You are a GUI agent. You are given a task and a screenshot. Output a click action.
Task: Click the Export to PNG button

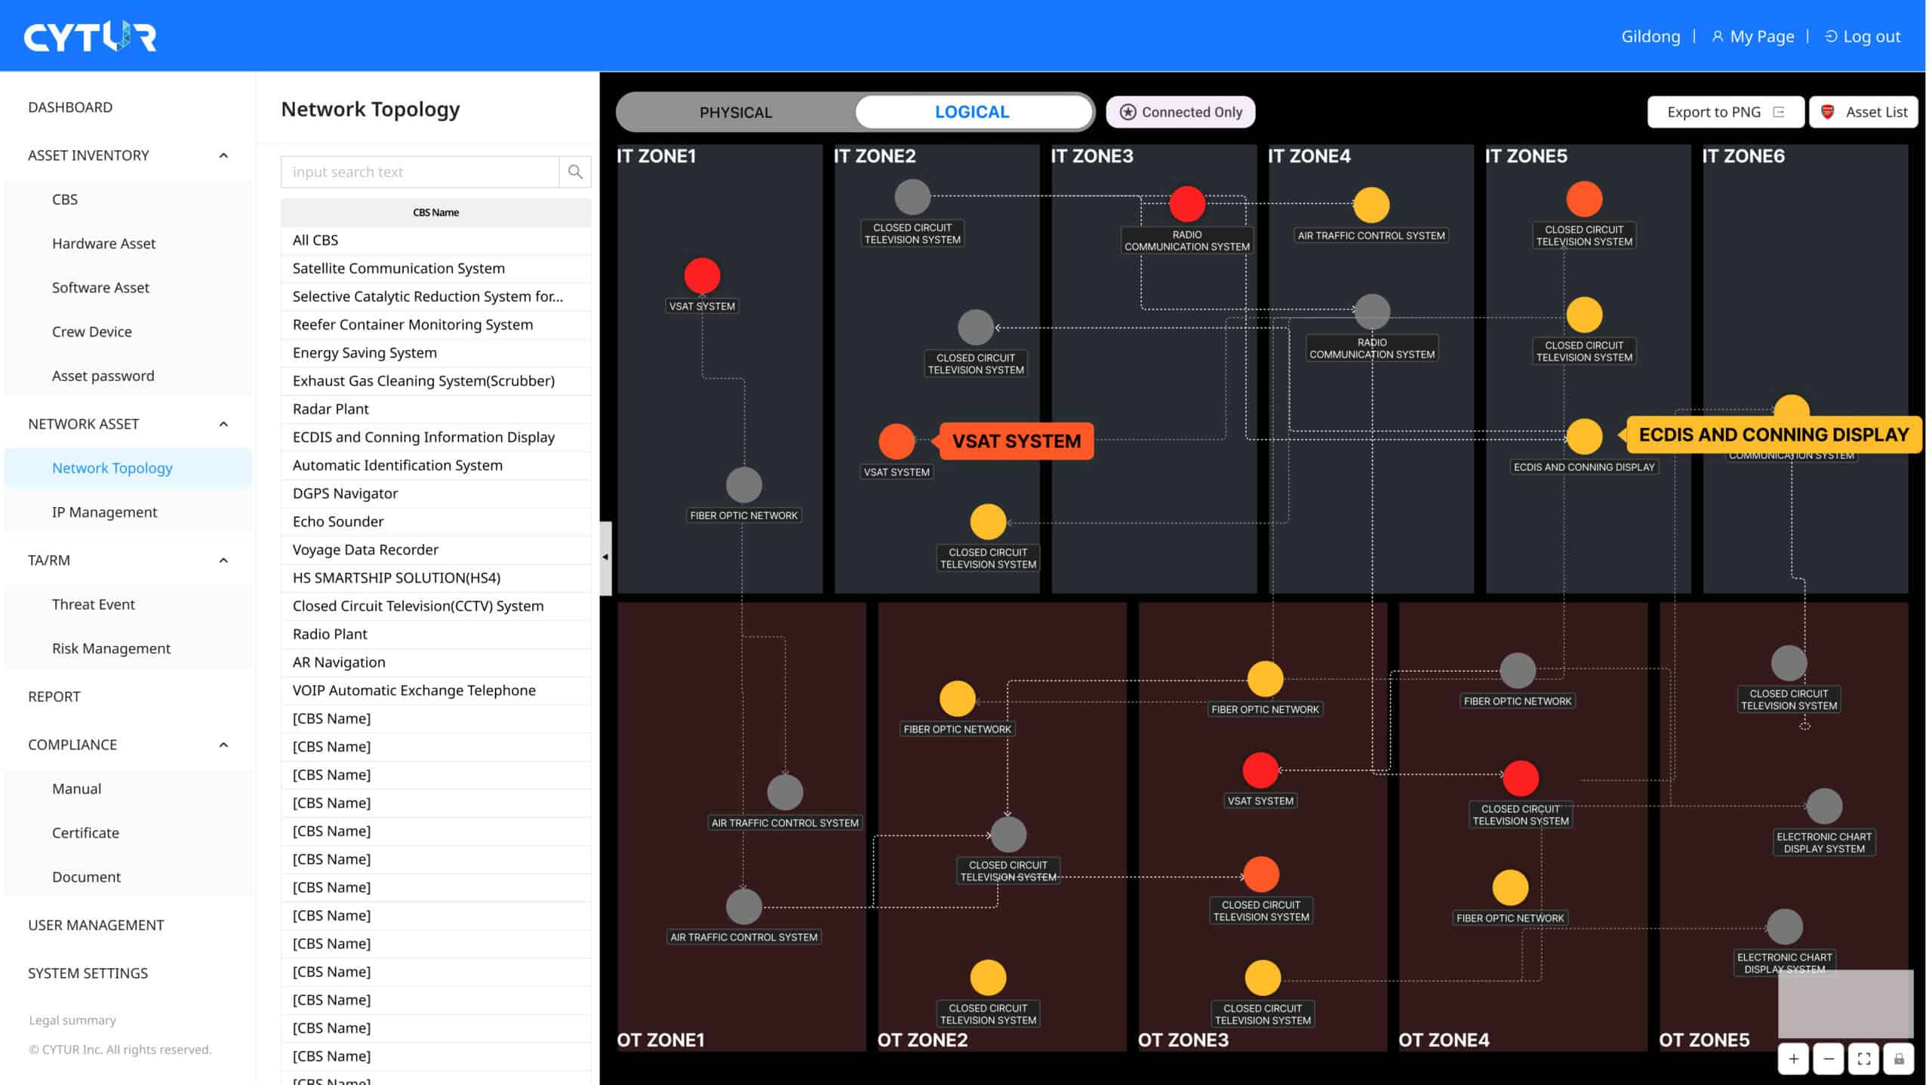pos(1725,111)
